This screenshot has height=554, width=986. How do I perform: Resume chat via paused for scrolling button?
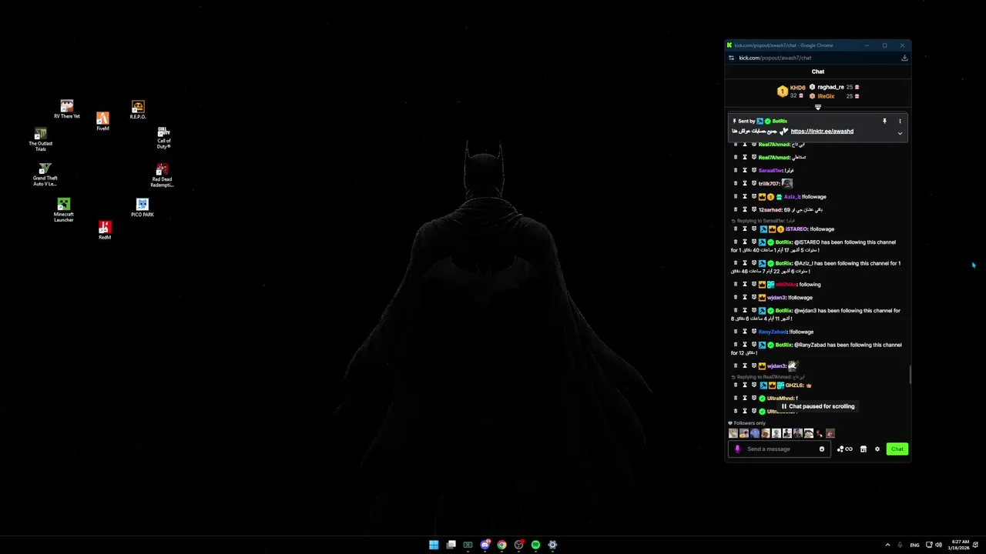817,406
